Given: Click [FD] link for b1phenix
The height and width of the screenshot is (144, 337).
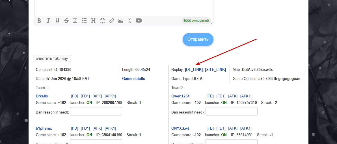Looking at the screenshot, I should pyautogui.click(x=75, y=128).
